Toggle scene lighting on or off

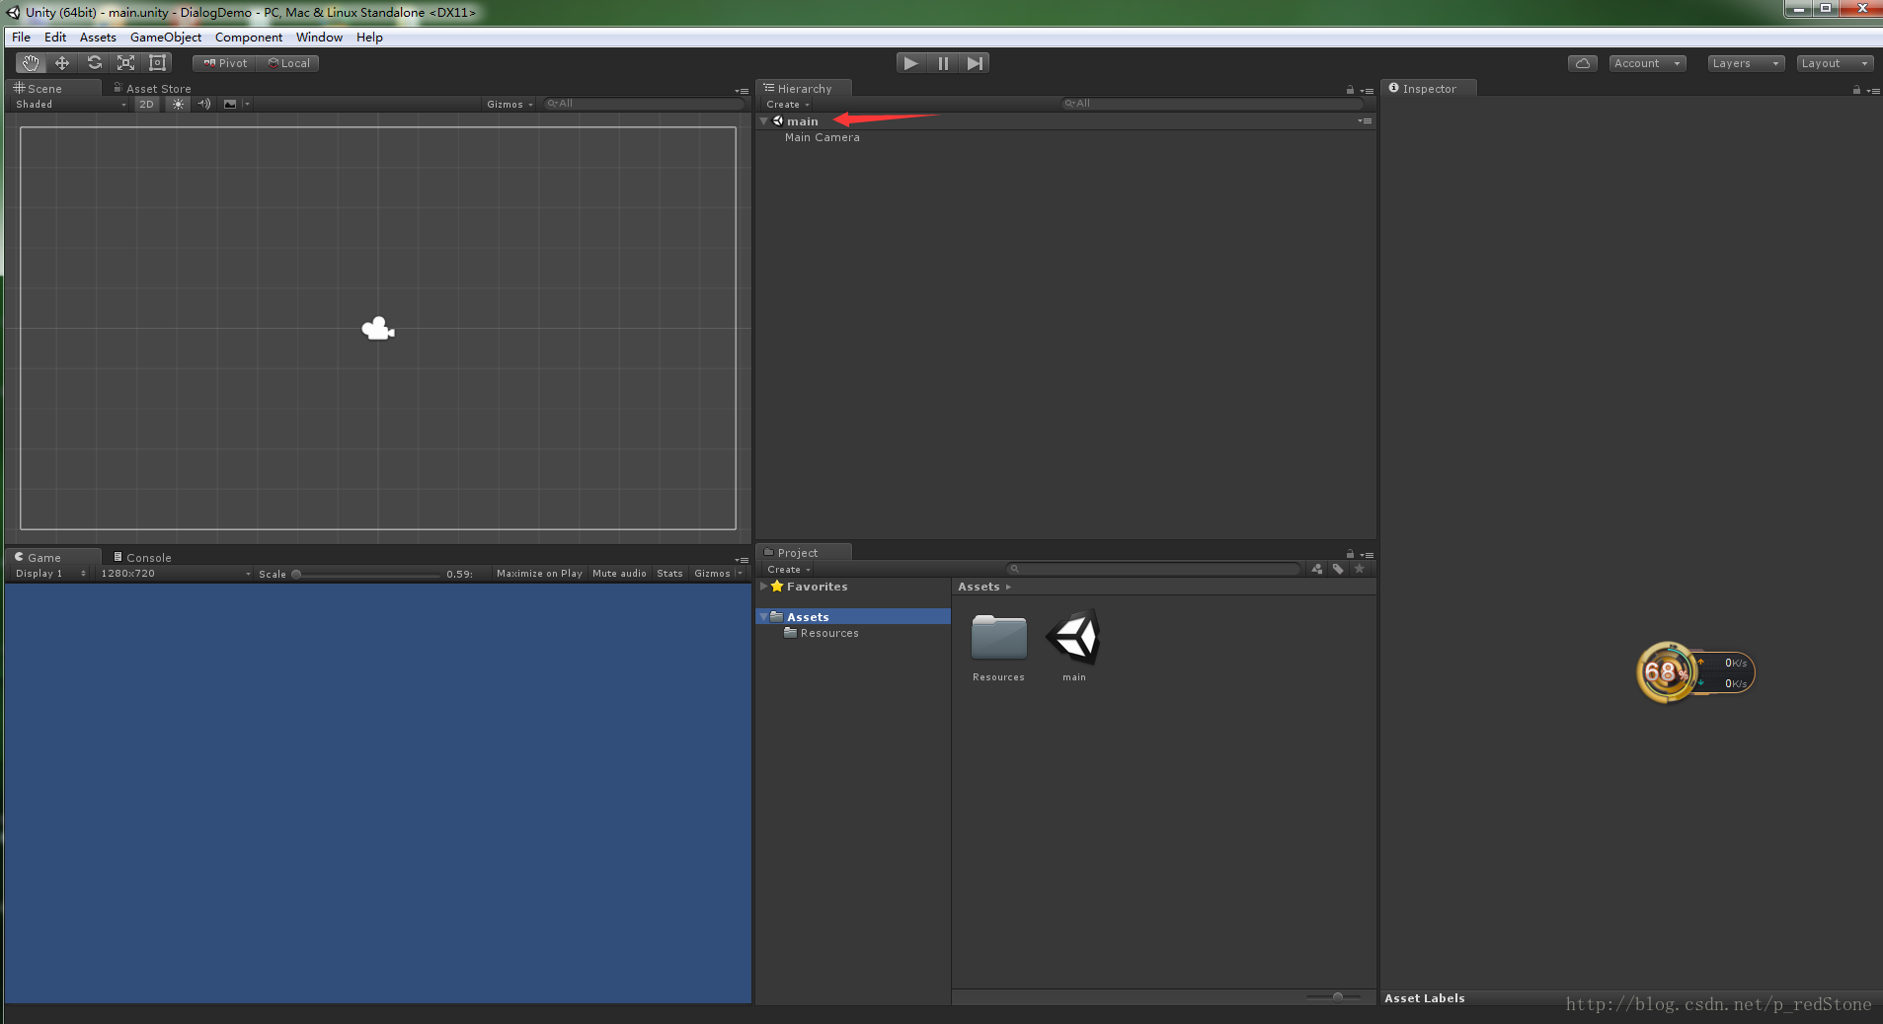click(178, 104)
